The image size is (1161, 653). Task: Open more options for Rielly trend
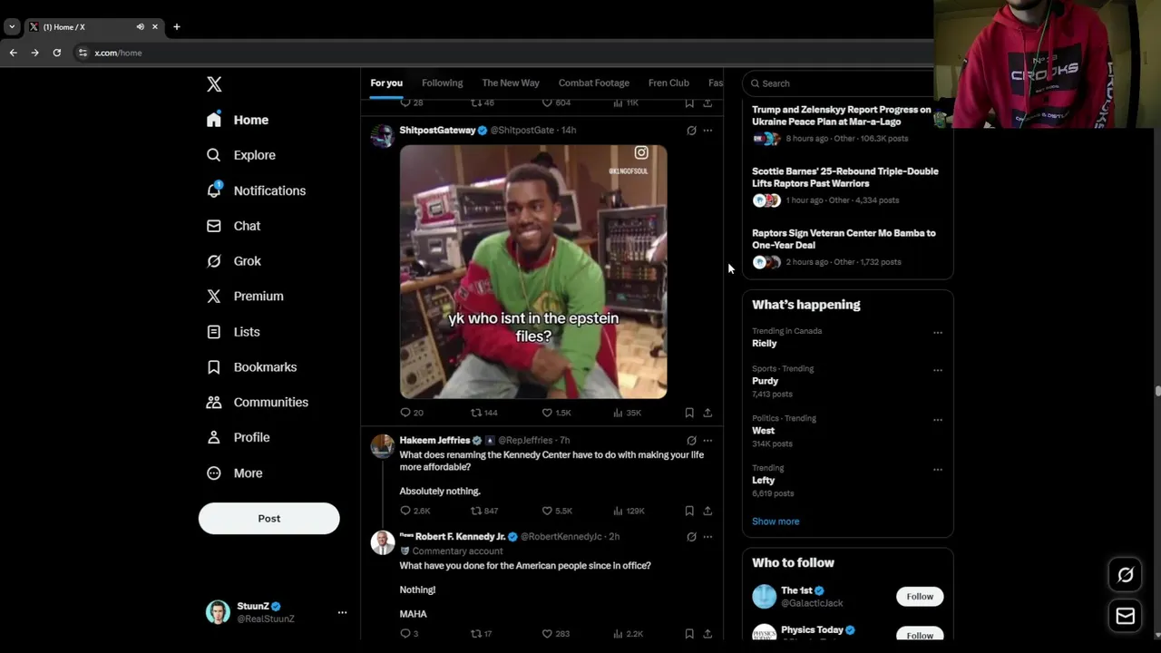pyautogui.click(x=938, y=332)
